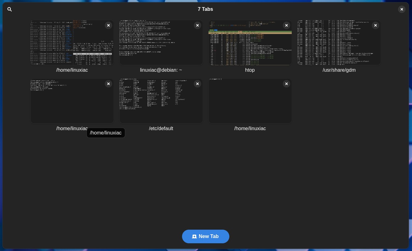412x251 pixels.
Task: Close the htop tab with its X icon
Action: pos(287,25)
